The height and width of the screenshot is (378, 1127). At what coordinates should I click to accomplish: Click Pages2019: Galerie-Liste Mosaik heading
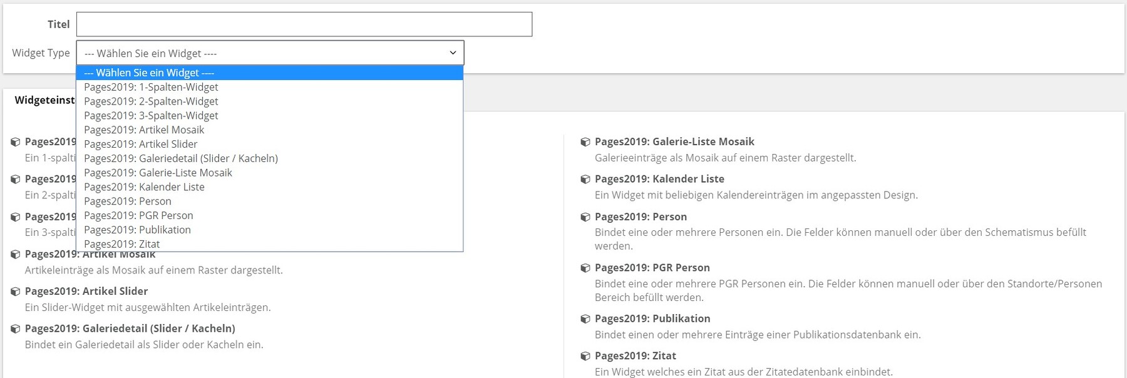pyautogui.click(x=674, y=142)
